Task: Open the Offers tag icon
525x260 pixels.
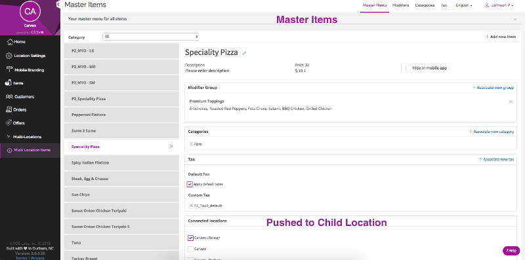Action: [9, 122]
